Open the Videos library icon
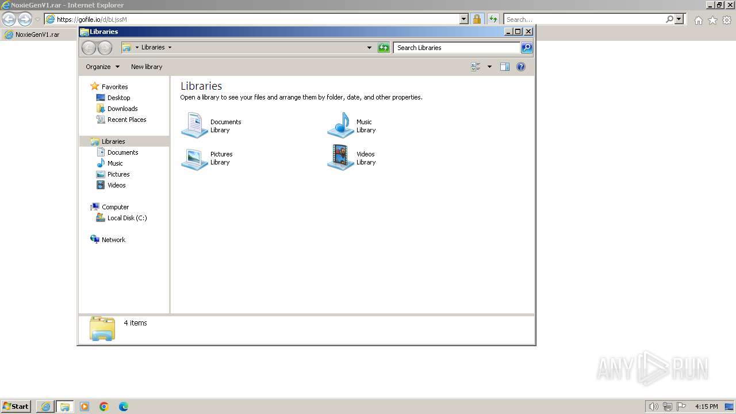 [340, 158]
